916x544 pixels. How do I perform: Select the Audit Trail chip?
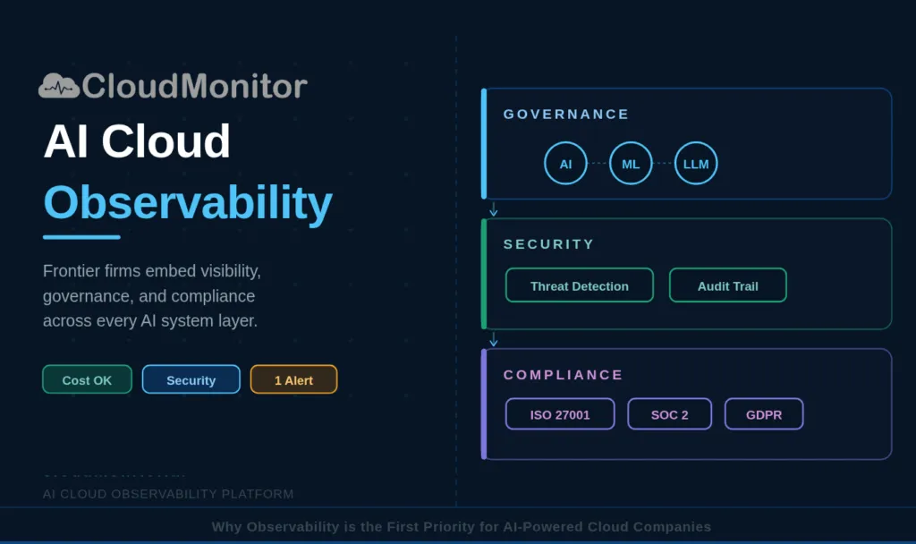728,285
